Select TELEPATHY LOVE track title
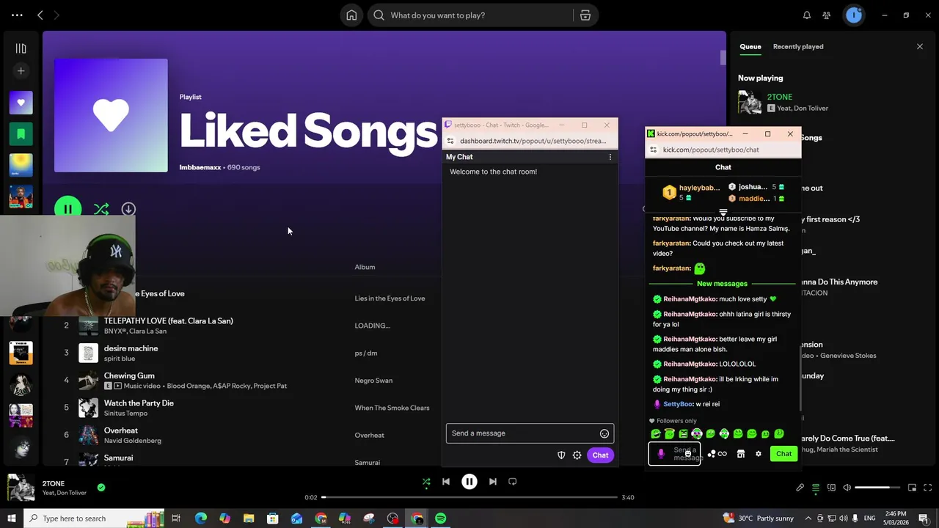The height and width of the screenshot is (528, 939). coord(169,321)
